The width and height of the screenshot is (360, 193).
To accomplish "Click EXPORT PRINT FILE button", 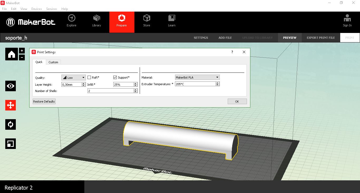I will (321, 38).
